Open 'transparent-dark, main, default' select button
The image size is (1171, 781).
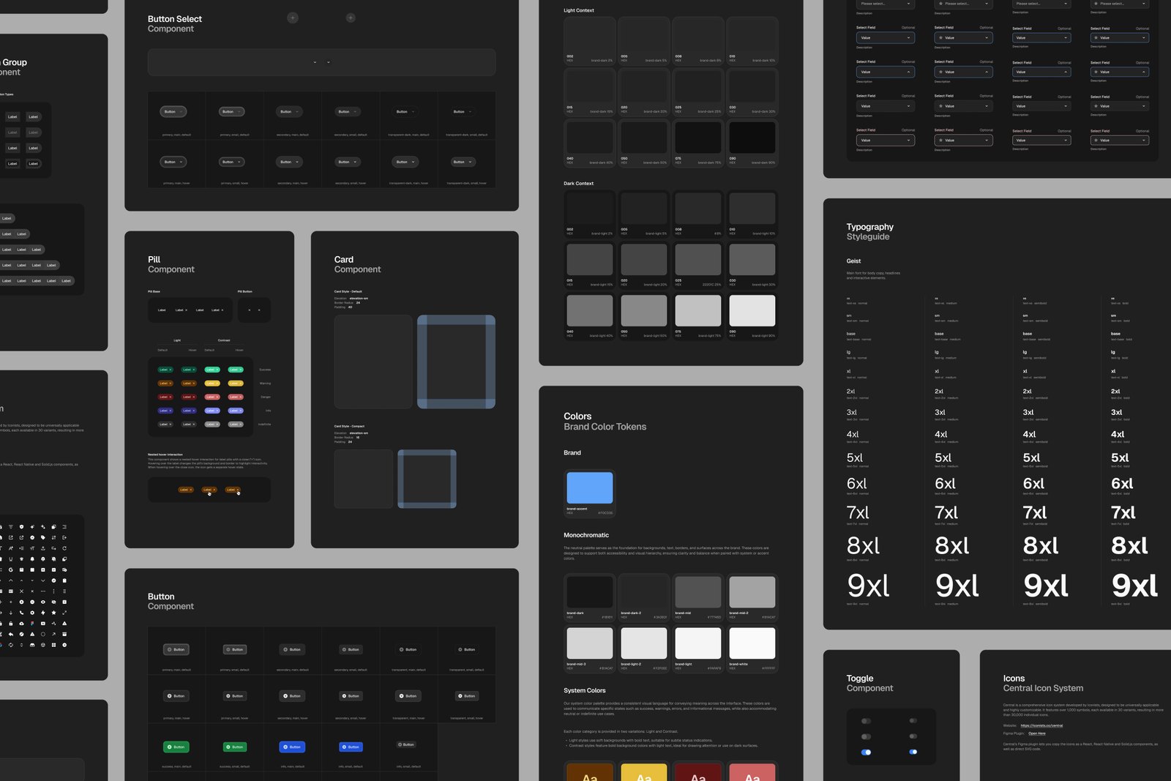(405, 112)
